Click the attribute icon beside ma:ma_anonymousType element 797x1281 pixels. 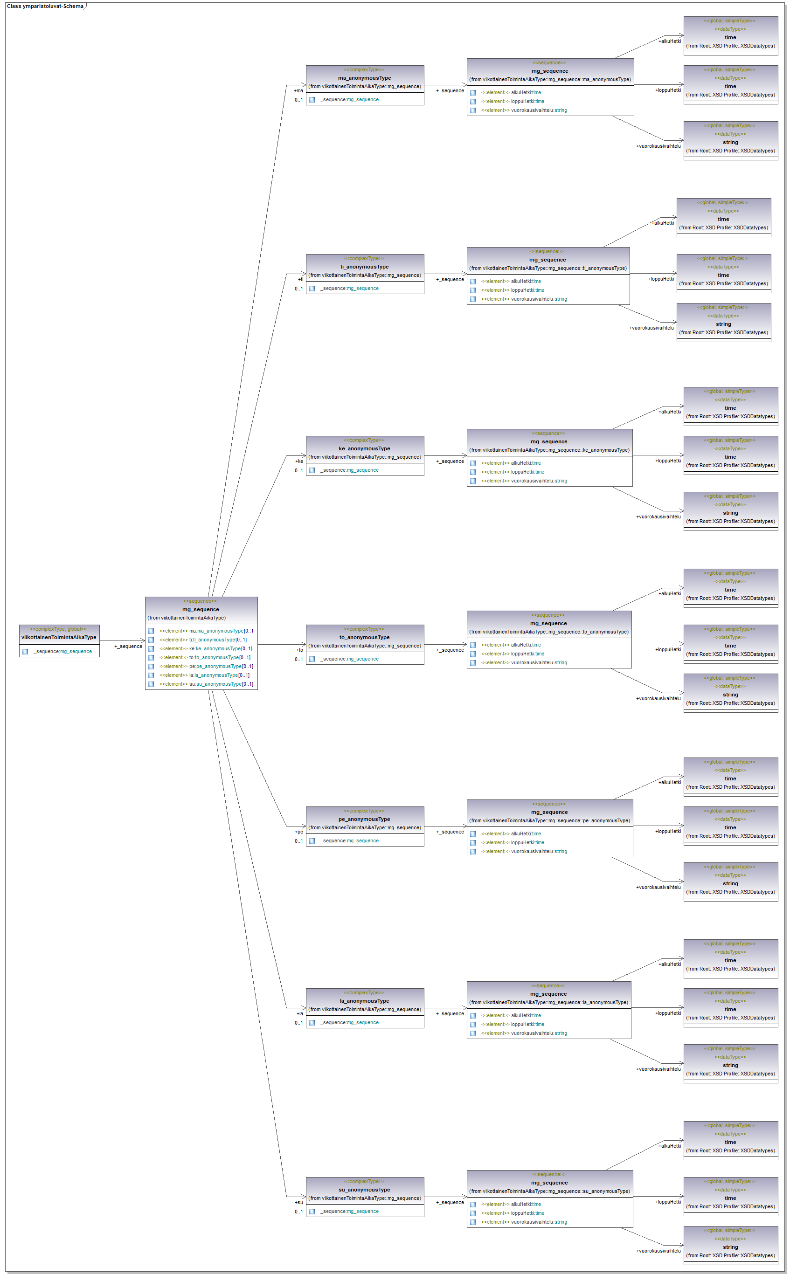tap(151, 631)
